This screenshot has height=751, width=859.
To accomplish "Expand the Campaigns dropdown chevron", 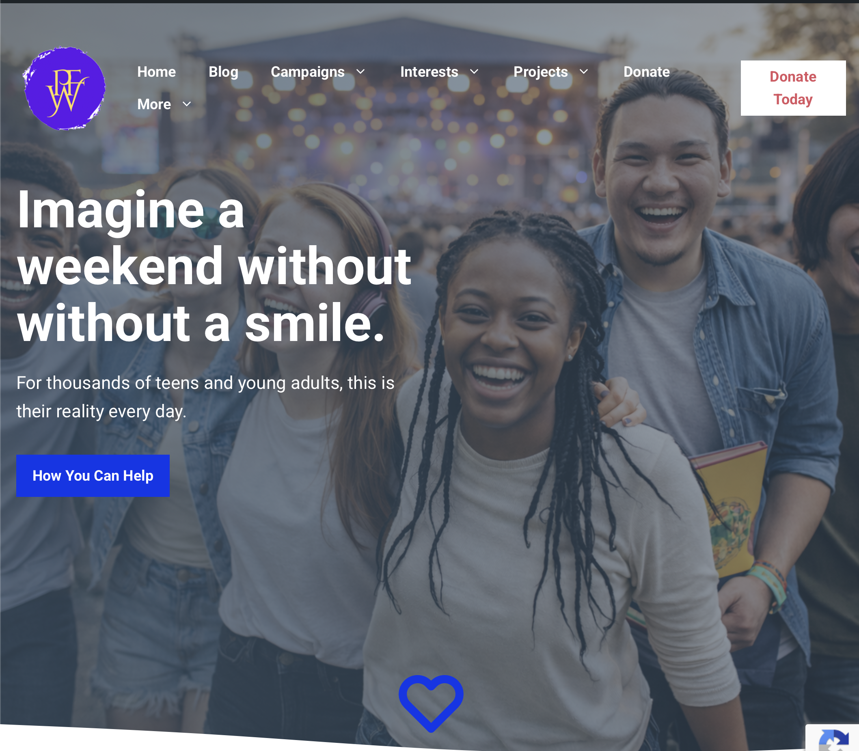I will [x=360, y=72].
